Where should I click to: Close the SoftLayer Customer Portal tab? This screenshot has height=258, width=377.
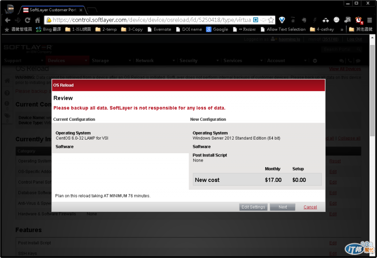[81, 10]
